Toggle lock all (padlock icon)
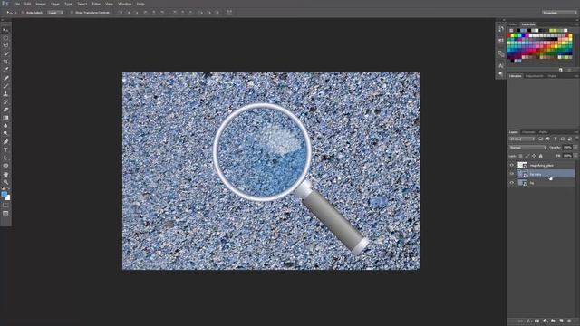The width and height of the screenshot is (580, 326). click(540, 156)
